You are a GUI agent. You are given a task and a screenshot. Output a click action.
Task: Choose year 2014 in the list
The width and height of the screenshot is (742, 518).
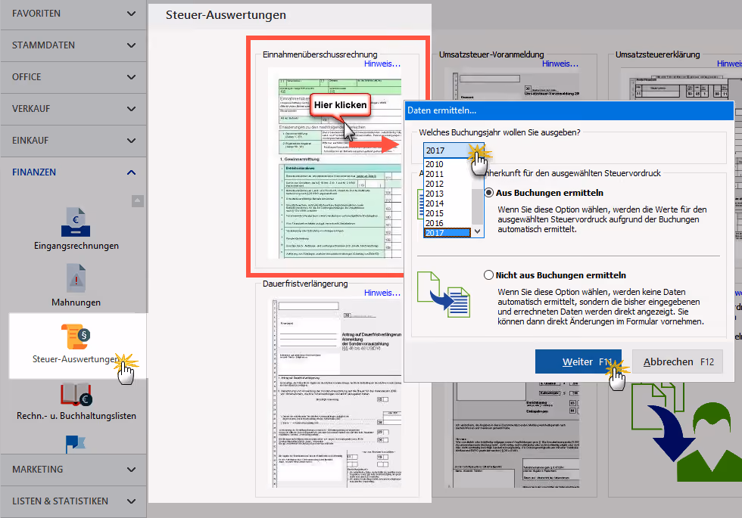click(x=435, y=203)
